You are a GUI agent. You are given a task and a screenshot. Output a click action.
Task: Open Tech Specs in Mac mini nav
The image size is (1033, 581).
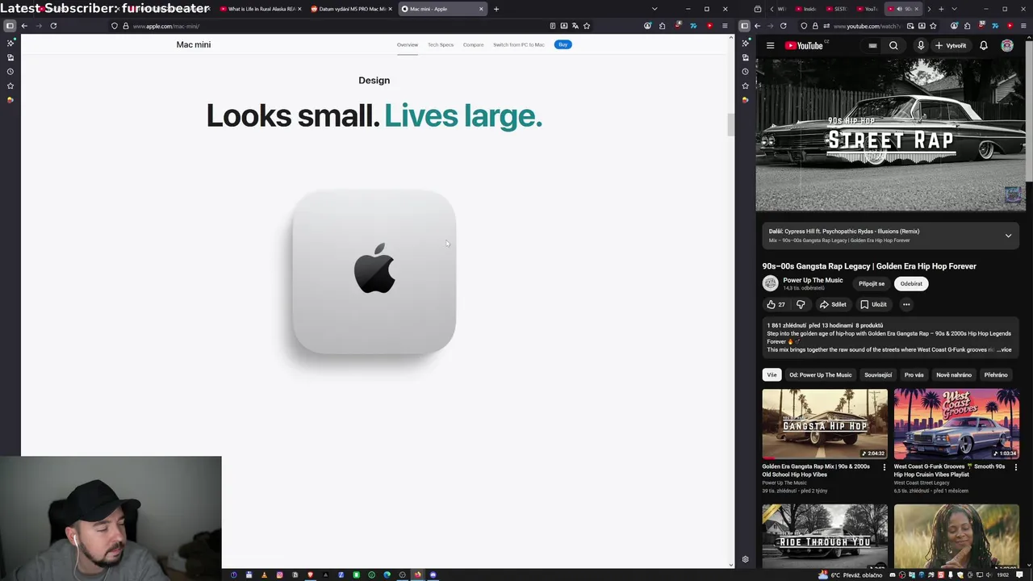pyautogui.click(x=441, y=44)
